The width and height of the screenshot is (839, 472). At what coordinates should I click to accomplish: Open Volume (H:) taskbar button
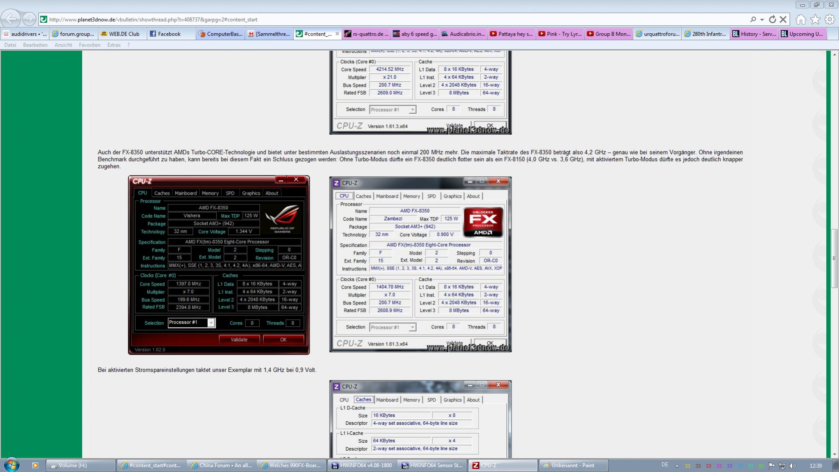tap(81, 465)
